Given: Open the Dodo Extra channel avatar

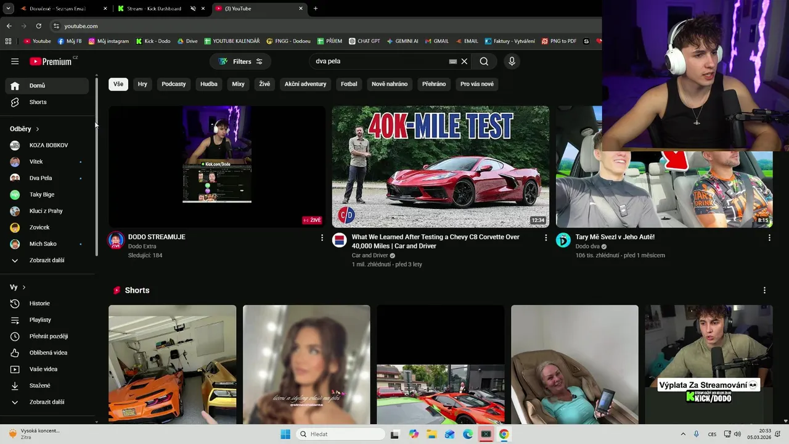Looking at the screenshot, I should pyautogui.click(x=116, y=240).
